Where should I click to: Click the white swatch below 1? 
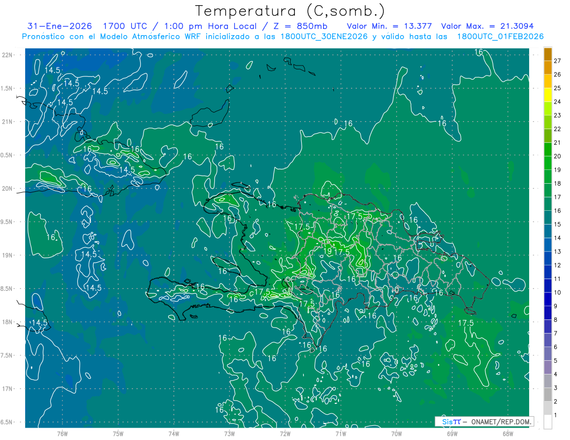[x=548, y=422]
